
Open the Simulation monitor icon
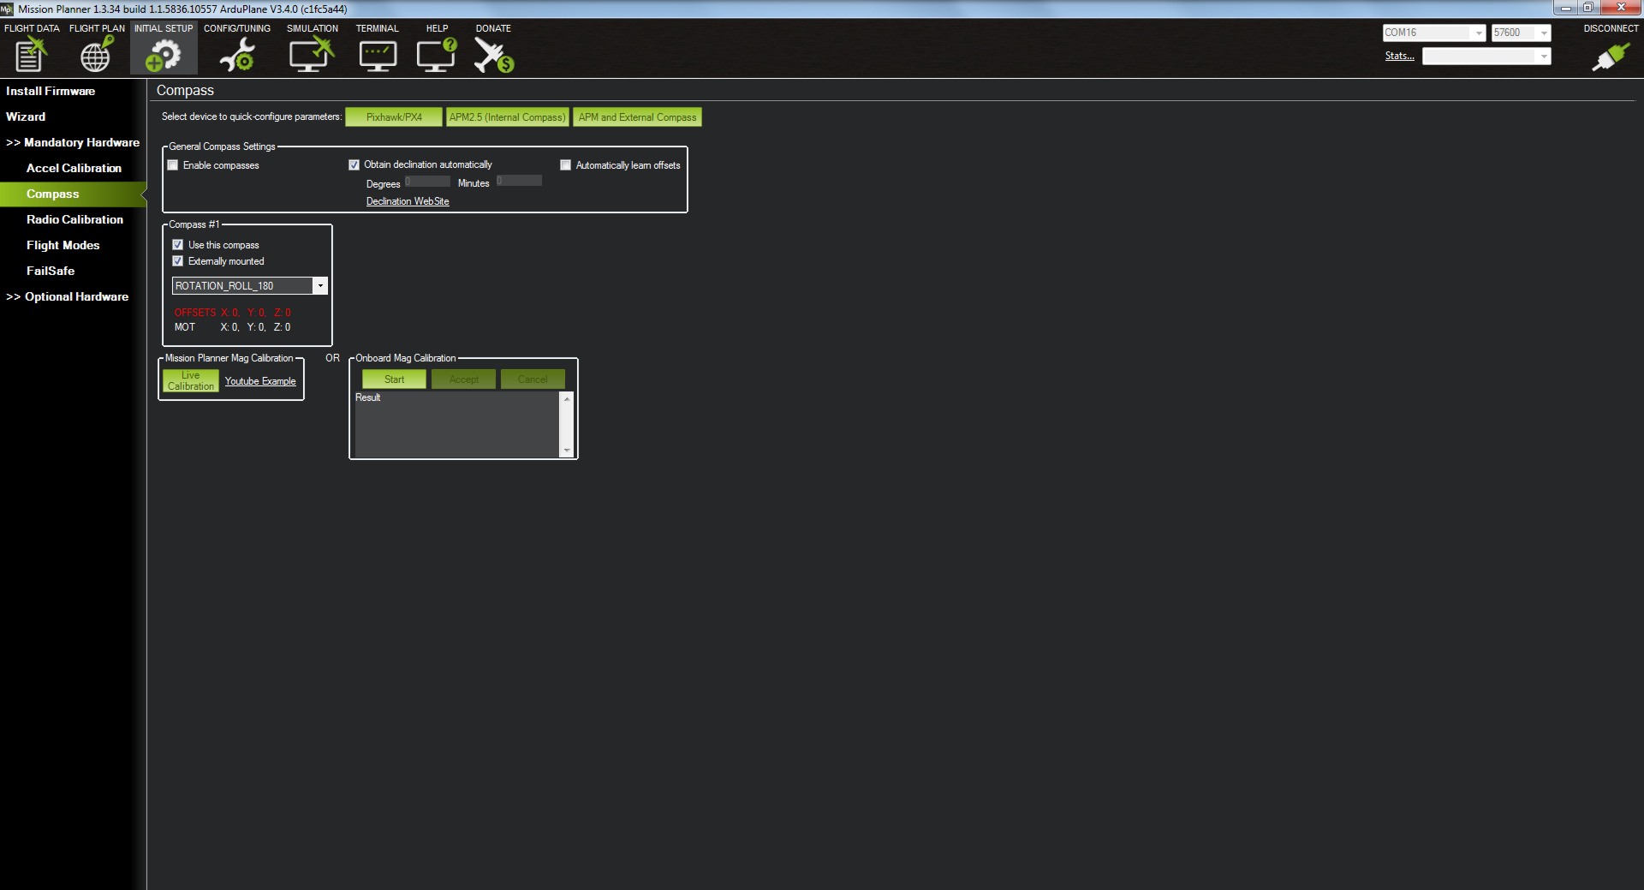[311, 55]
